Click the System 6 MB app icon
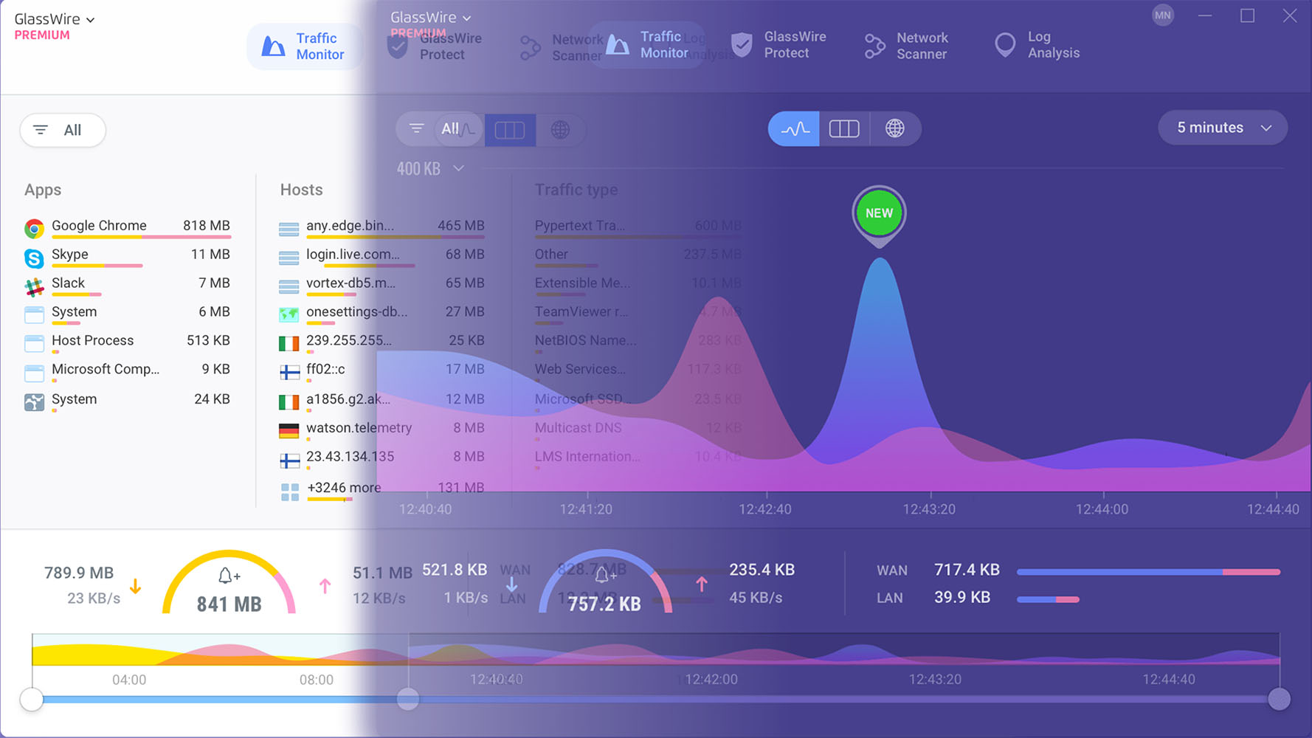The height and width of the screenshot is (738, 1312). [x=34, y=315]
